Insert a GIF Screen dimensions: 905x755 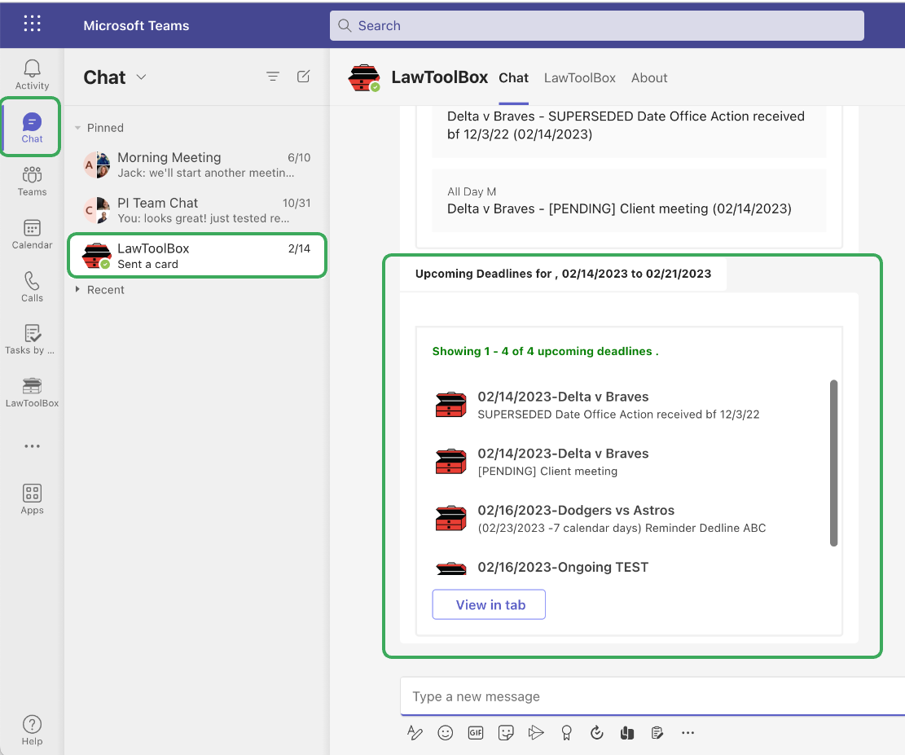476,732
